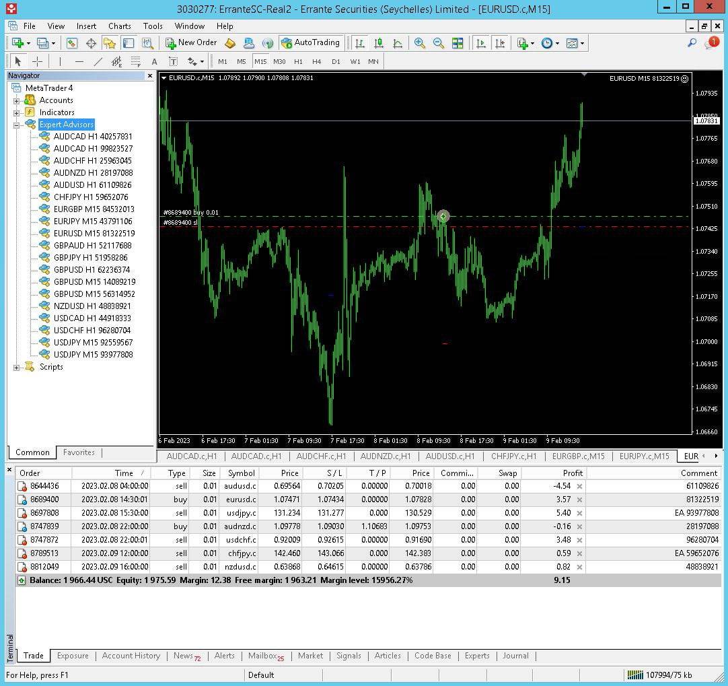Viewport: 728px width, 686px height.
Task: Open the Charts menu
Action: pyautogui.click(x=119, y=26)
